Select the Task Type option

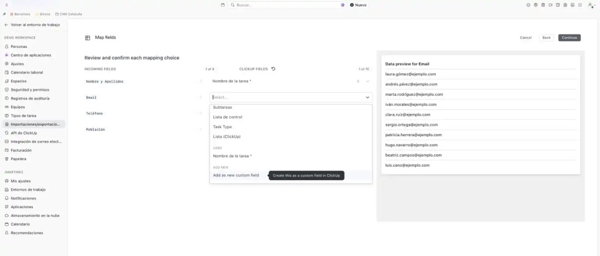[222, 127]
